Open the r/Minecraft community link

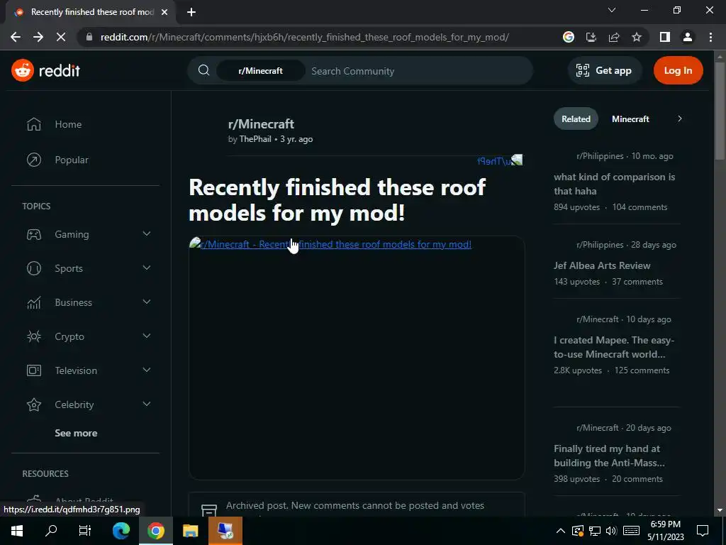tap(261, 124)
